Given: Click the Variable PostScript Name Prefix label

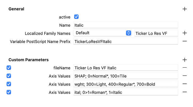Looking at the screenshot, I should [40, 42].
